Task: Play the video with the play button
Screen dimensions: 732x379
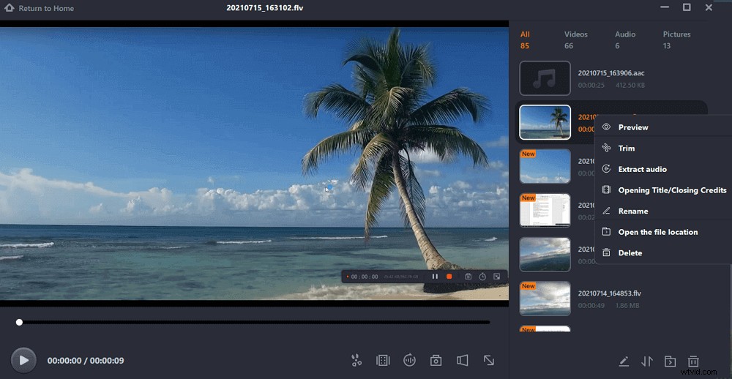Action: (23, 360)
